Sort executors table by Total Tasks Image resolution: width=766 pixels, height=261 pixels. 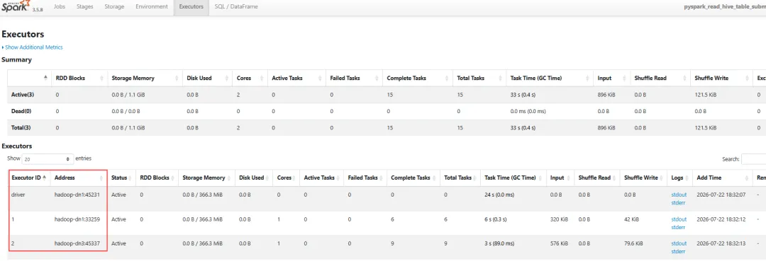(x=461, y=178)
